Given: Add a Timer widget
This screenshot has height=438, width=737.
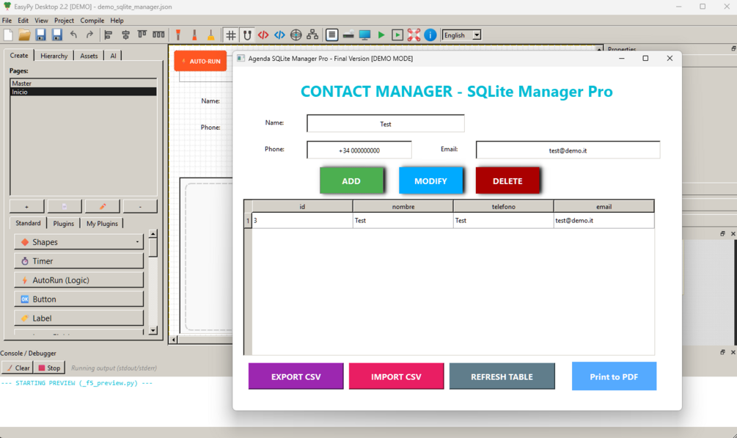Looking at the screenshot, I should [79, 261].
